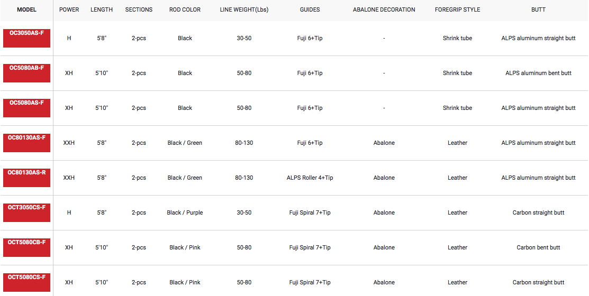The image size is (589, 296).
Task: Click the ALPS aluminum bent butt cell
Action: tap(538, 73)
